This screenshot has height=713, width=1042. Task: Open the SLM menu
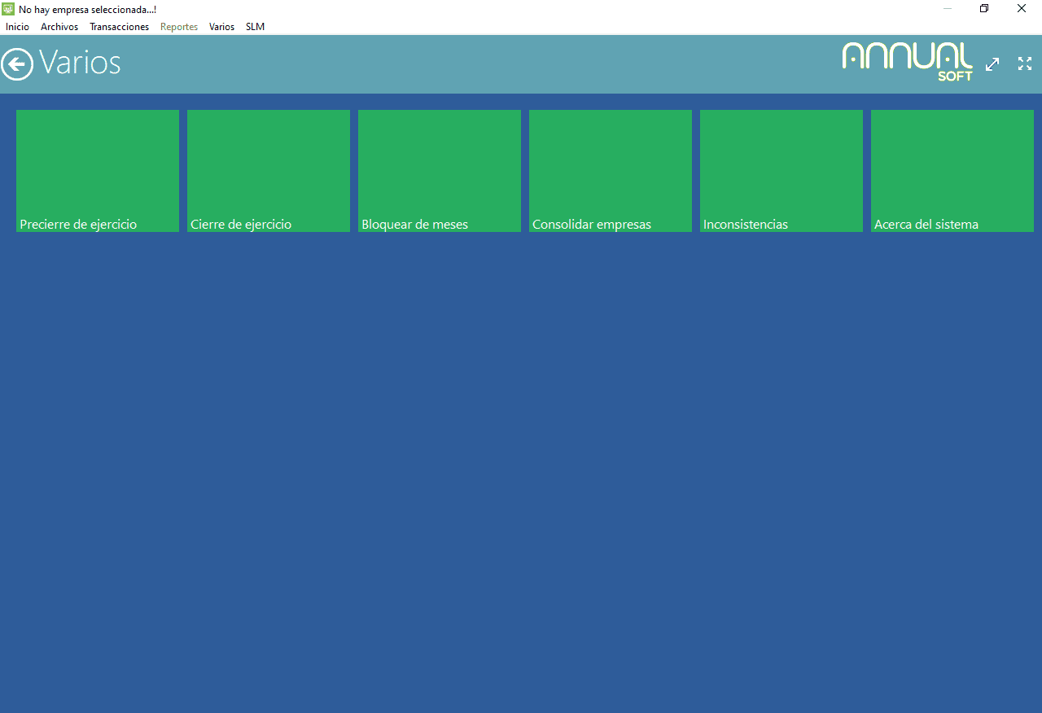(255, 27)
